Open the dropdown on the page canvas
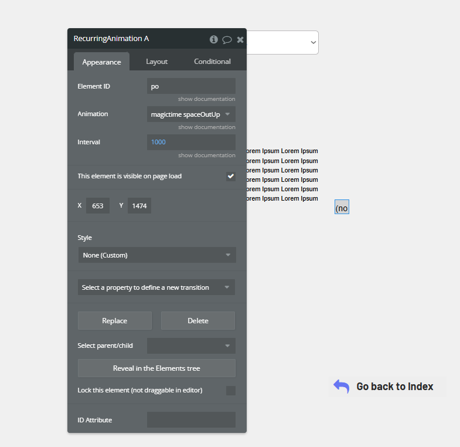 [x=282, y=43]
